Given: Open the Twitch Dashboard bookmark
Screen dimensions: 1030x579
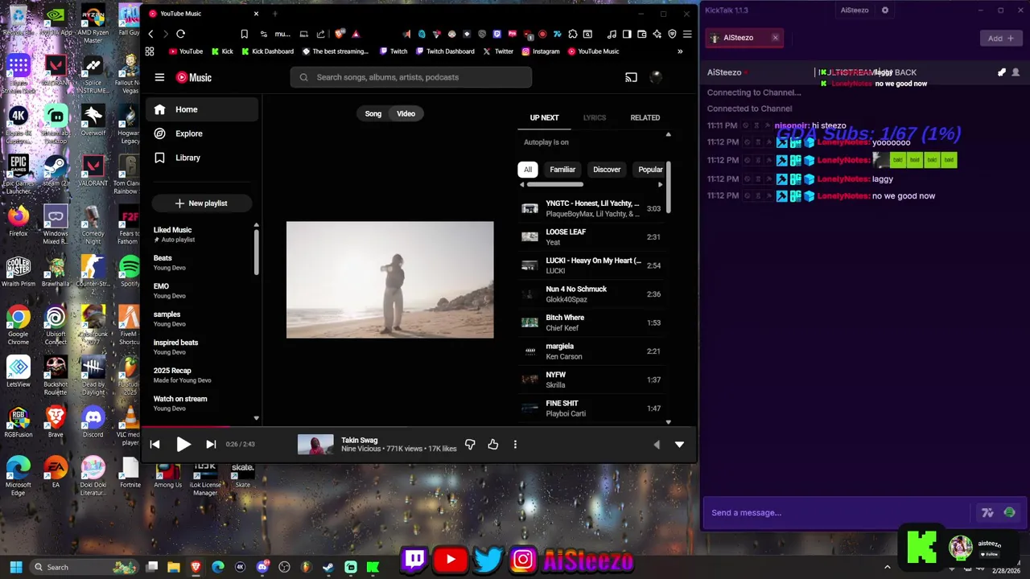Looking at the screenshot, I should point(444,51).
